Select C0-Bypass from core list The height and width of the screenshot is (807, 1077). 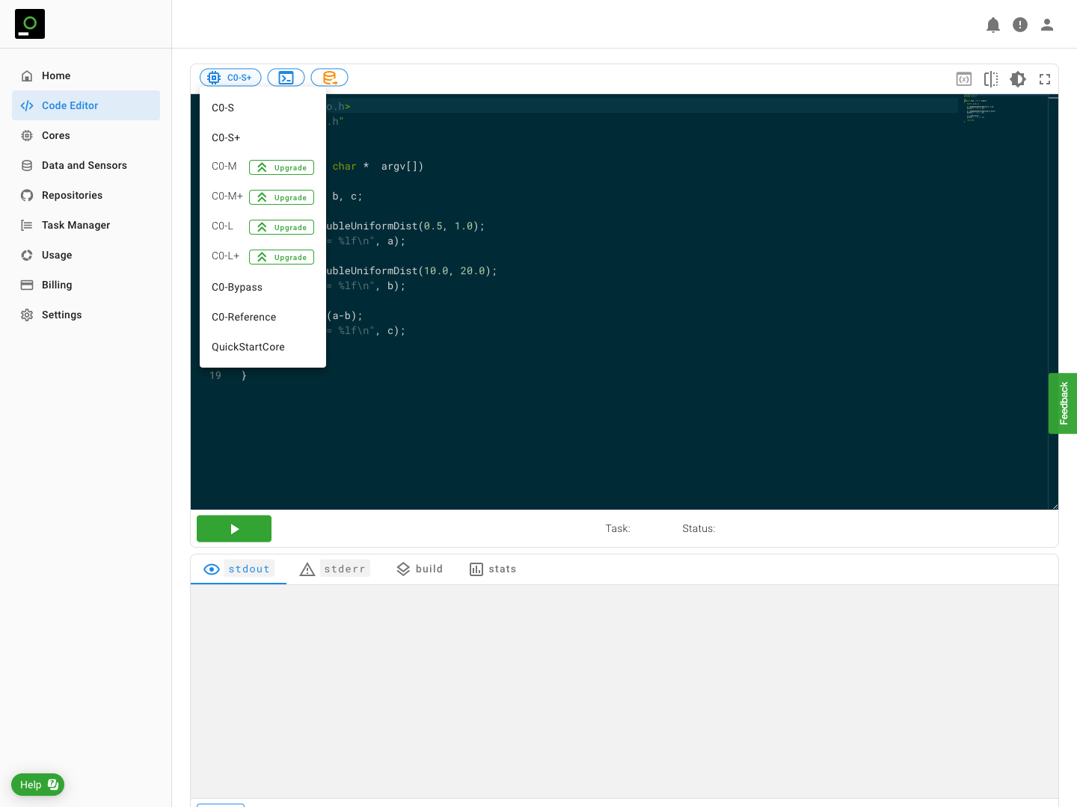[237, 287]
